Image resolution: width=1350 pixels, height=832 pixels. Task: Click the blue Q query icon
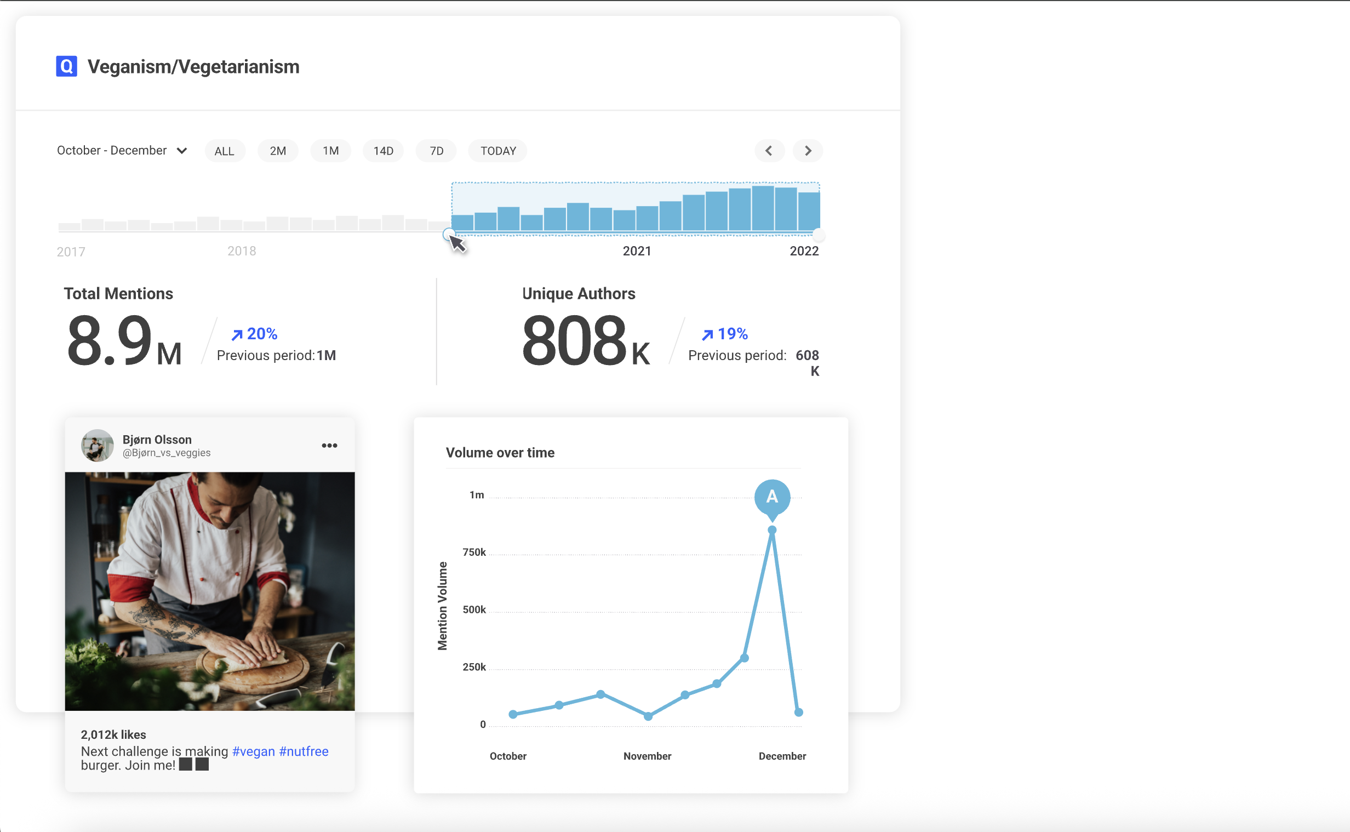coord(66,66)
